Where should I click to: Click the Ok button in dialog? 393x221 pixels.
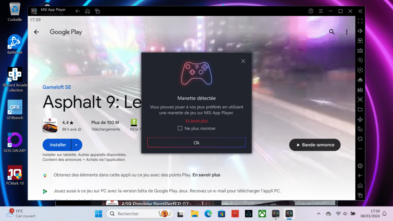pos(196,142)
